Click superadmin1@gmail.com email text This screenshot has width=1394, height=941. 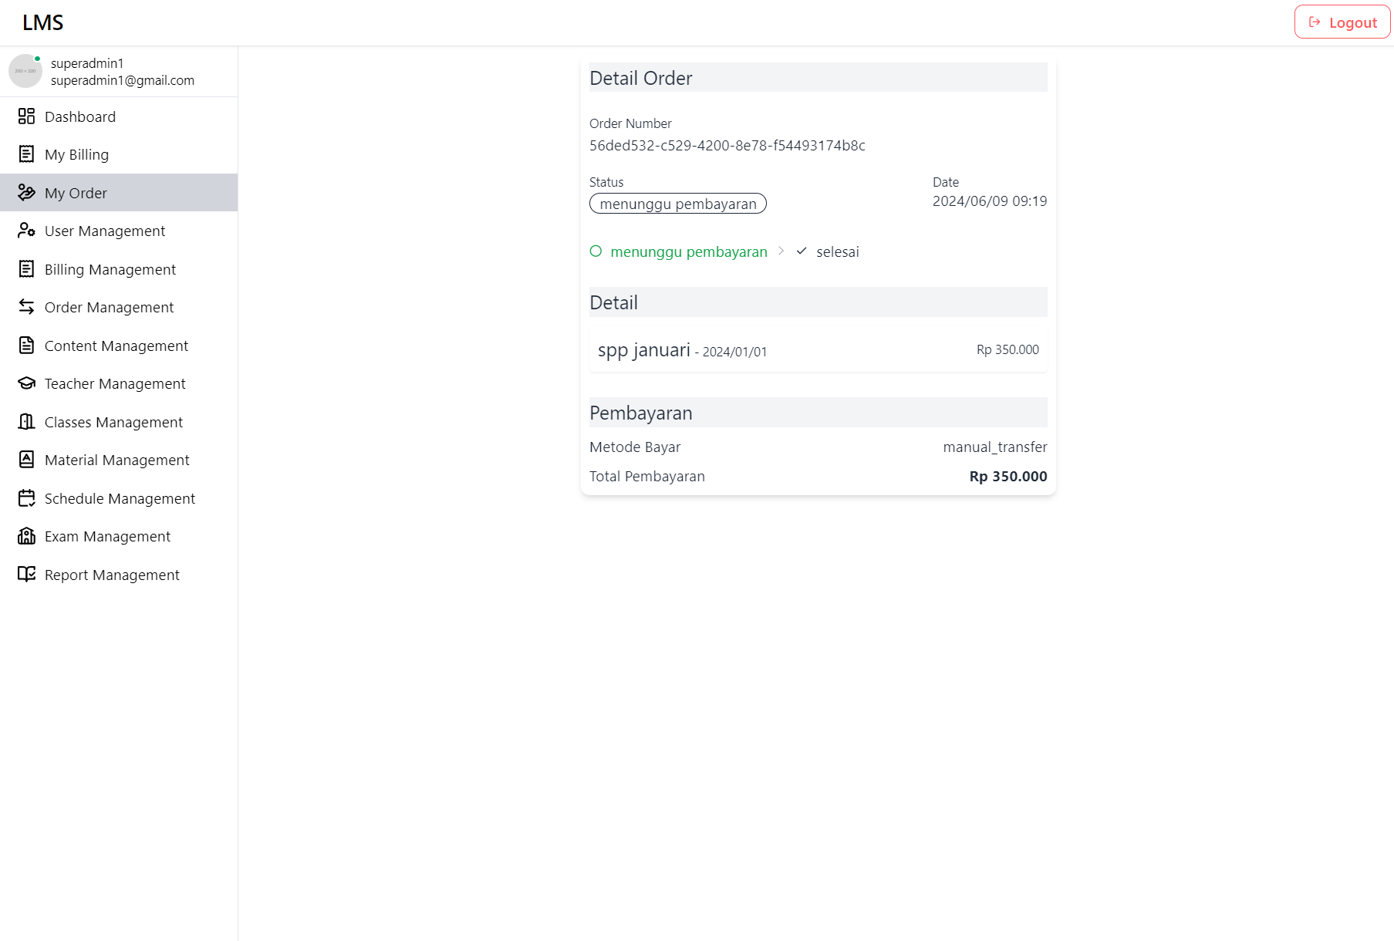pyautogui.click(x=123, y=80)
